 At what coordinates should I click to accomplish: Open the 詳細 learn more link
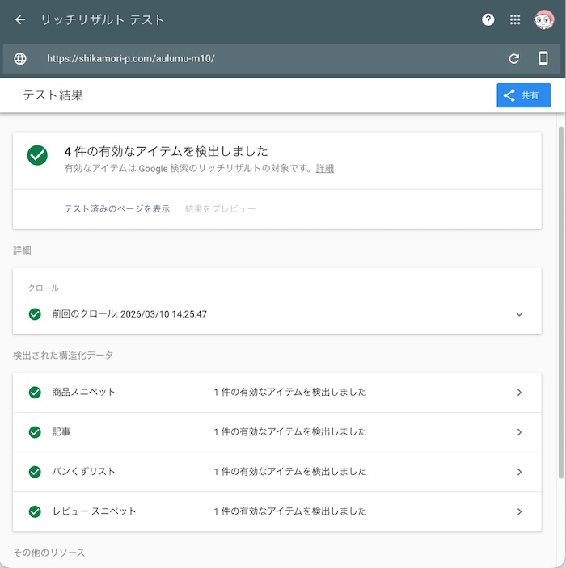point(325,169)
